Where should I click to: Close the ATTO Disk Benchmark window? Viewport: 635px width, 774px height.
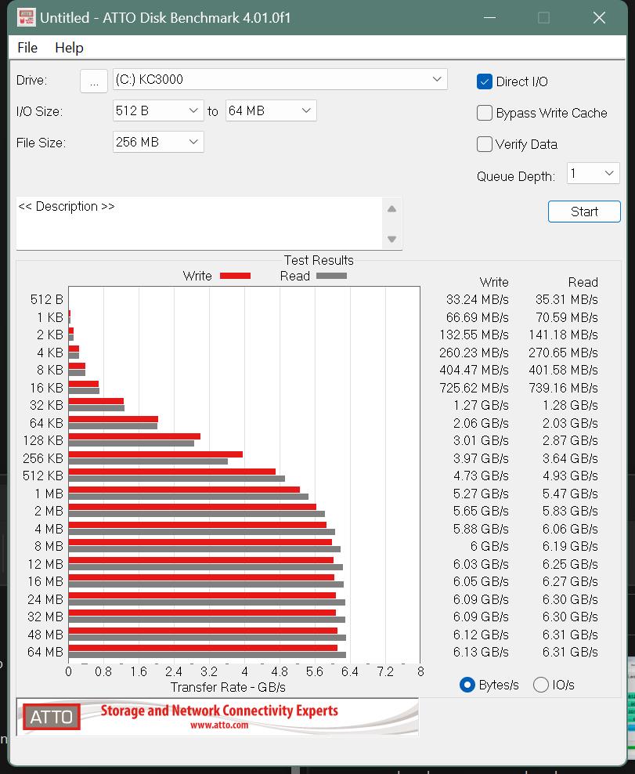click(599, 18)
